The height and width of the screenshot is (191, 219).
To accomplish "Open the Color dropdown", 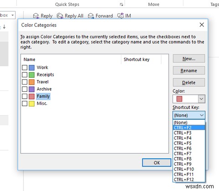I will point(202,99).
